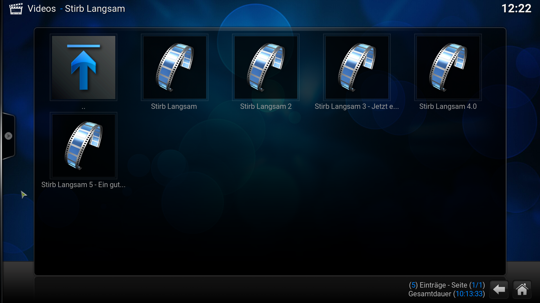Click the 'Stirb Langsam 3 - Jetzt e...' label
The width and height of the screenshot is (540, 303).
357,107
